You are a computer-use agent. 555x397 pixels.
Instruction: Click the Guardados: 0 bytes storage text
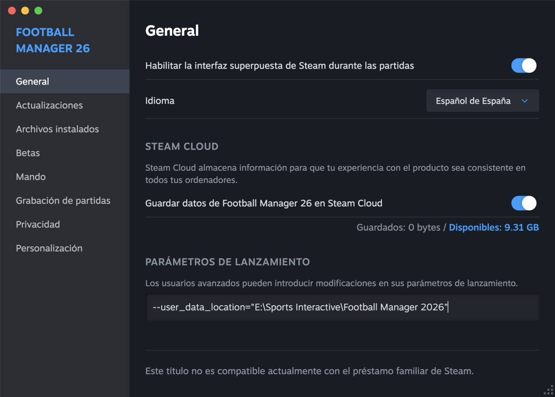click(398, 227)
